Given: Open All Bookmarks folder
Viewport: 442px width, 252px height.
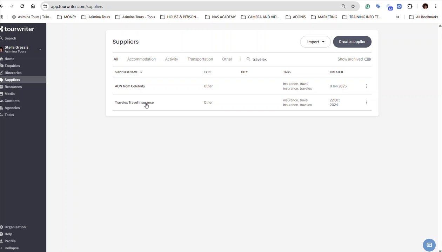Looking at the screenshot, I should (x=424, y=17).
